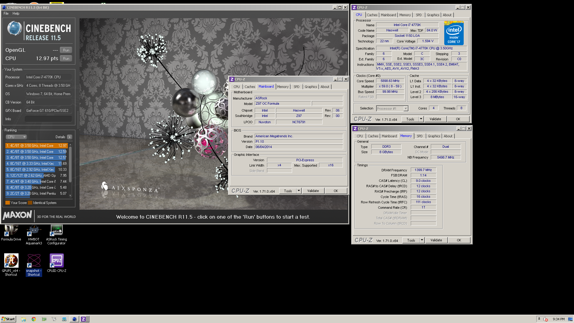
Task: Click the taskbar clock showing 9:34 PM
Action: click(558, 319)
